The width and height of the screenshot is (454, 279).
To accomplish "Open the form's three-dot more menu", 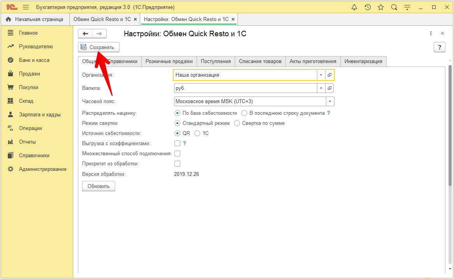I will [x=431, y=33].
